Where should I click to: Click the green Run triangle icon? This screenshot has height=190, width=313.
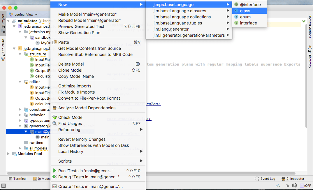coord(54,171)
